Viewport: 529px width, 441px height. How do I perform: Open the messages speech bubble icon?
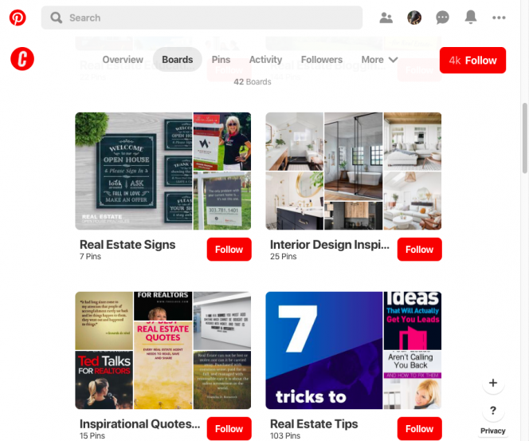click(442, 18)
